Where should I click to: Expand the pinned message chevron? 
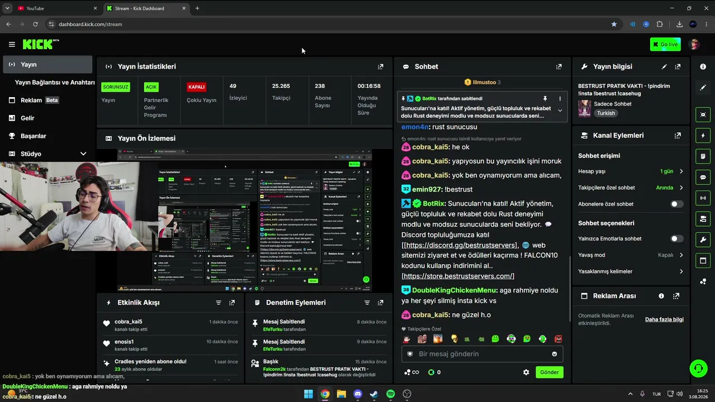click(560, 111)
